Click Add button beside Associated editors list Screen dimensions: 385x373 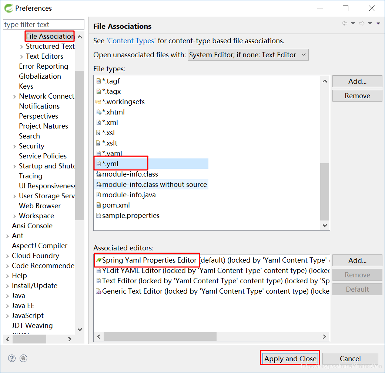[357, 260]
